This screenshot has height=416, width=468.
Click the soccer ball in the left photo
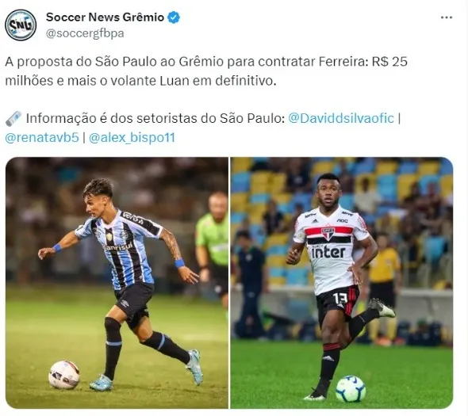pyautogui.click(x=64, y=375)
